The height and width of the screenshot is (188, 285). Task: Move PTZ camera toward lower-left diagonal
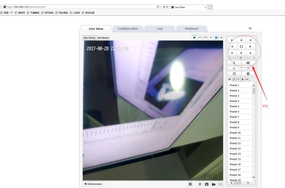point(232,53)
